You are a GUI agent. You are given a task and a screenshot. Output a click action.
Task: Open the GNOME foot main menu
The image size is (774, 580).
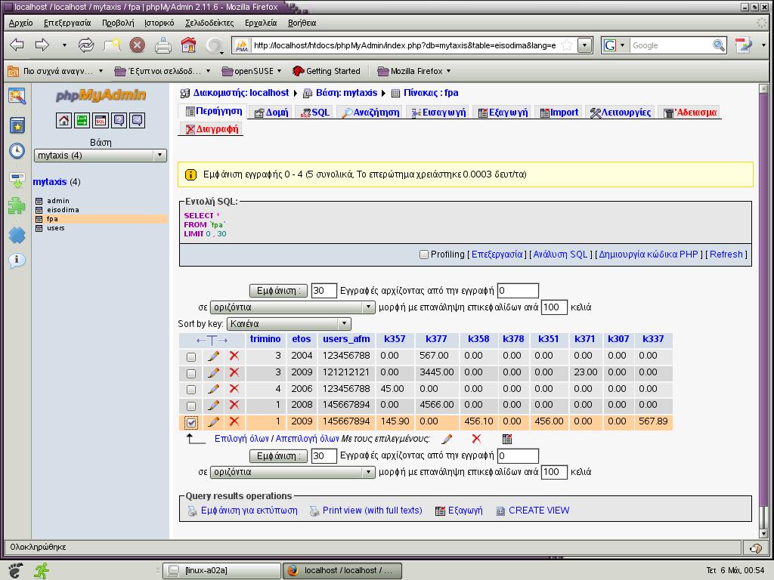pyautogui.click(x=15, y=571)
